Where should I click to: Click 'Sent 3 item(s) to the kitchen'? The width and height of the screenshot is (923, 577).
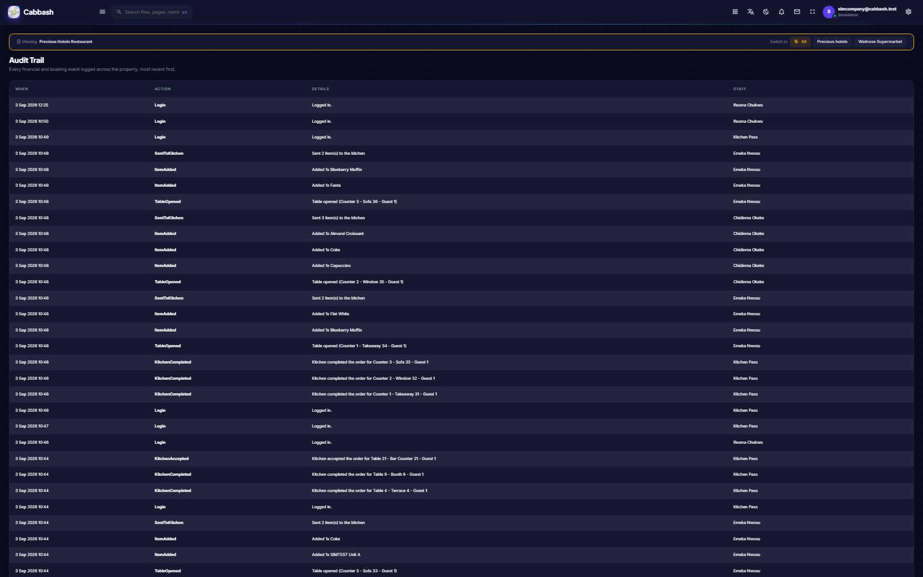[338, 218]
